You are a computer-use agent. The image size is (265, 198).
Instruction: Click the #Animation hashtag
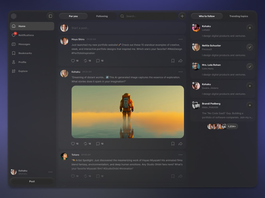[x=126, y=168]
